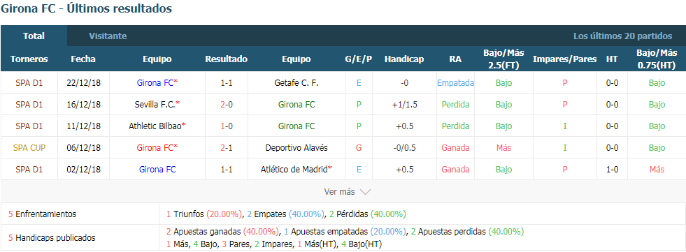686x252 pixels.
Task: Click the Resultado column header
Action: 226,59
